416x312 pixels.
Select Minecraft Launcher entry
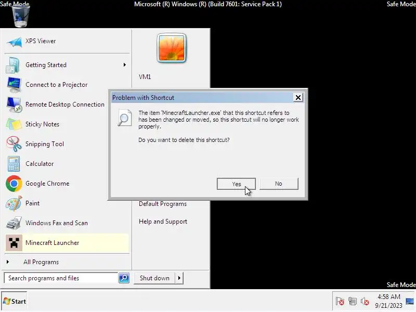(x=67, y=243)
